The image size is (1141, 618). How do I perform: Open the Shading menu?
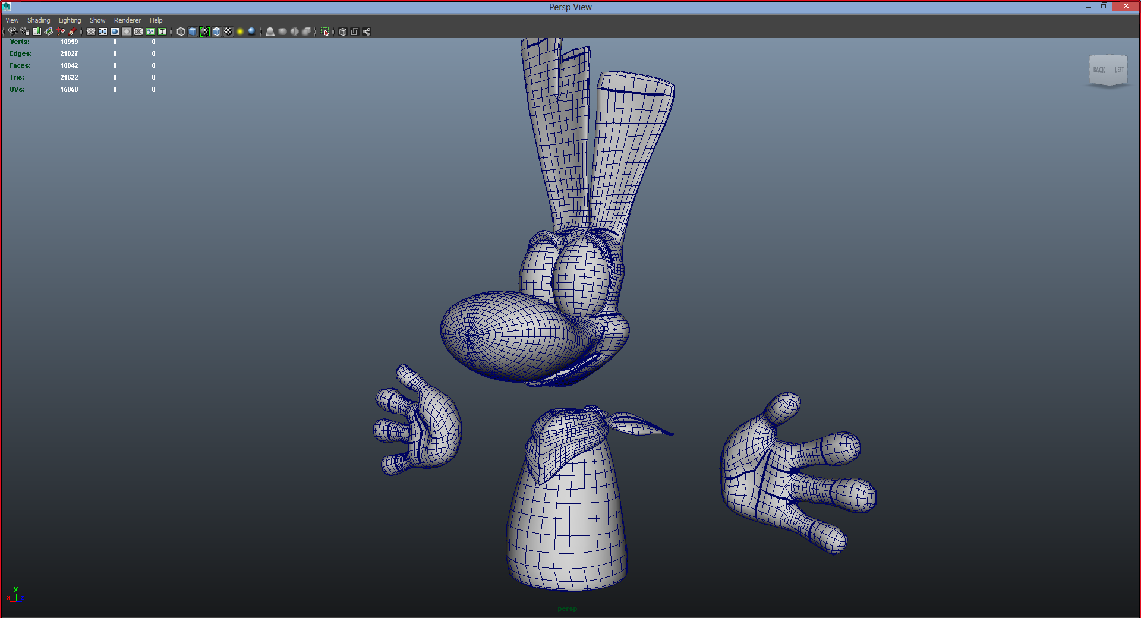coord(39,20)
